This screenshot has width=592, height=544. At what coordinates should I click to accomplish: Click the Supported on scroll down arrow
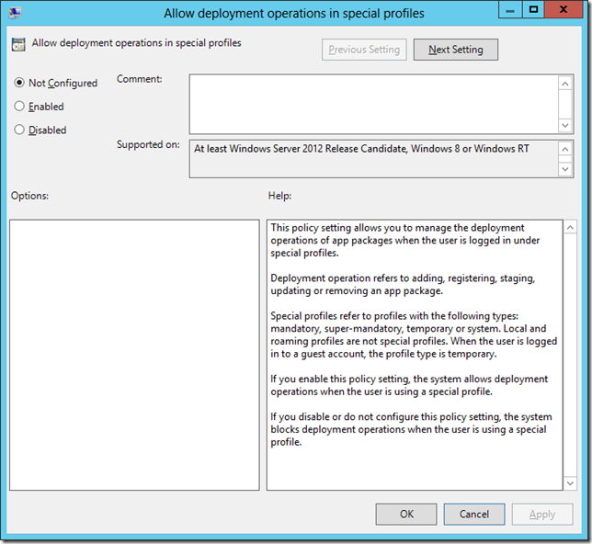pyautogui.click(x=565, y=168)
